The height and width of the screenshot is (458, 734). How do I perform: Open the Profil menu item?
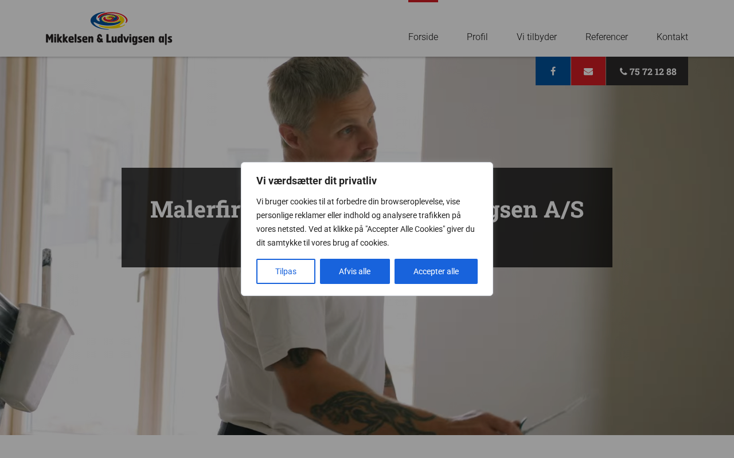[477, 37]
